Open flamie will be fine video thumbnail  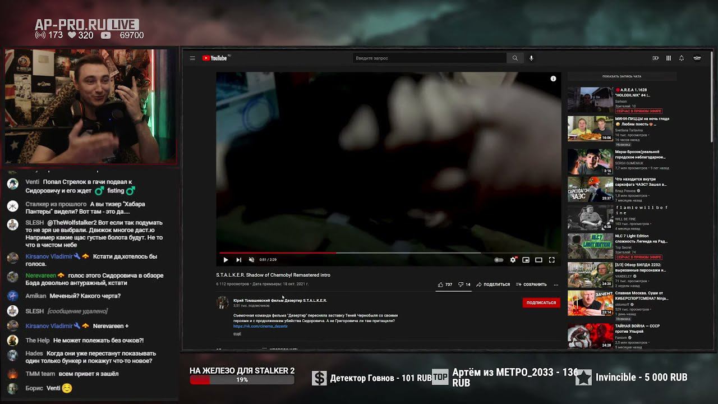click(590, 217)
